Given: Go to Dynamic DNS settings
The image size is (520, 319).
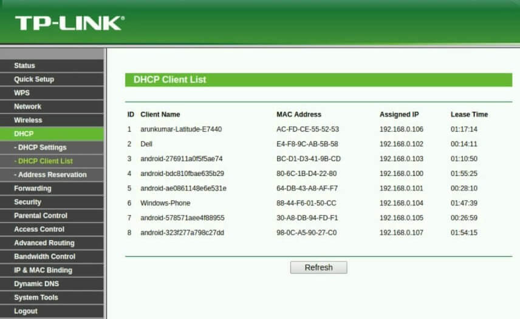Looking at the screenshot, I should click(x=52, y=284).
